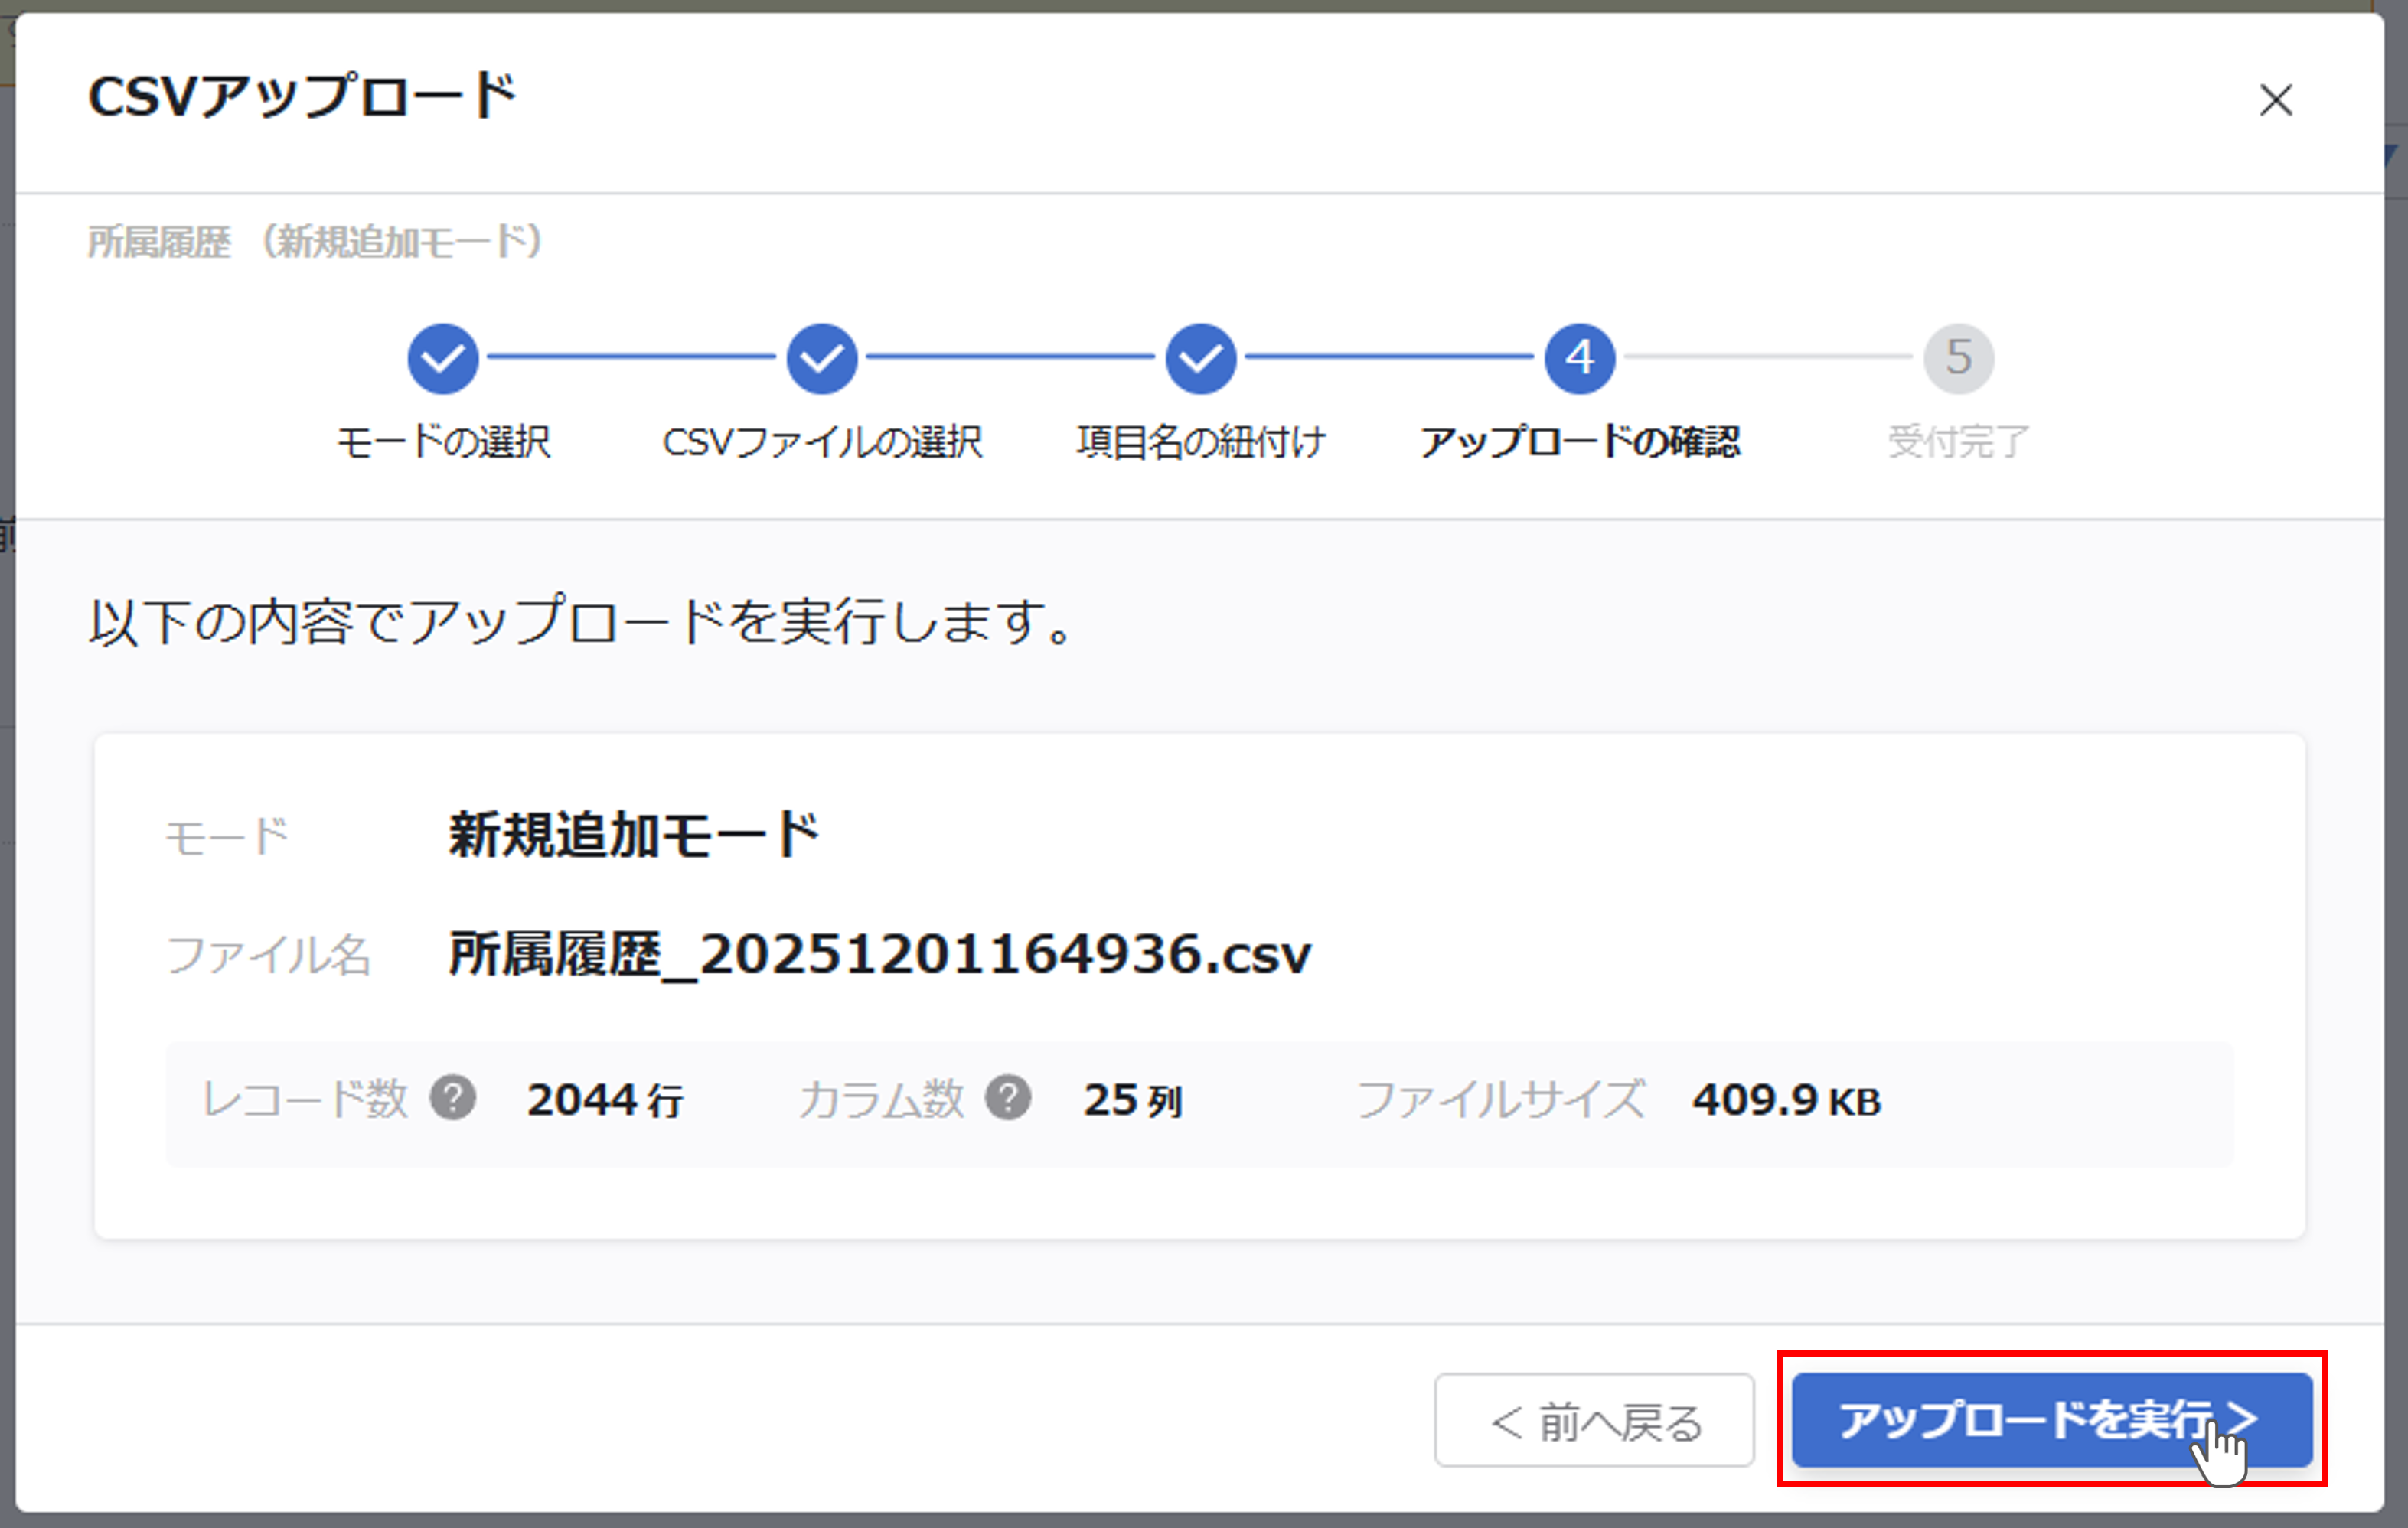
Task: Click the checkmark icon for CSVファイルの選択 step
Action: click(x=821, y=358)
